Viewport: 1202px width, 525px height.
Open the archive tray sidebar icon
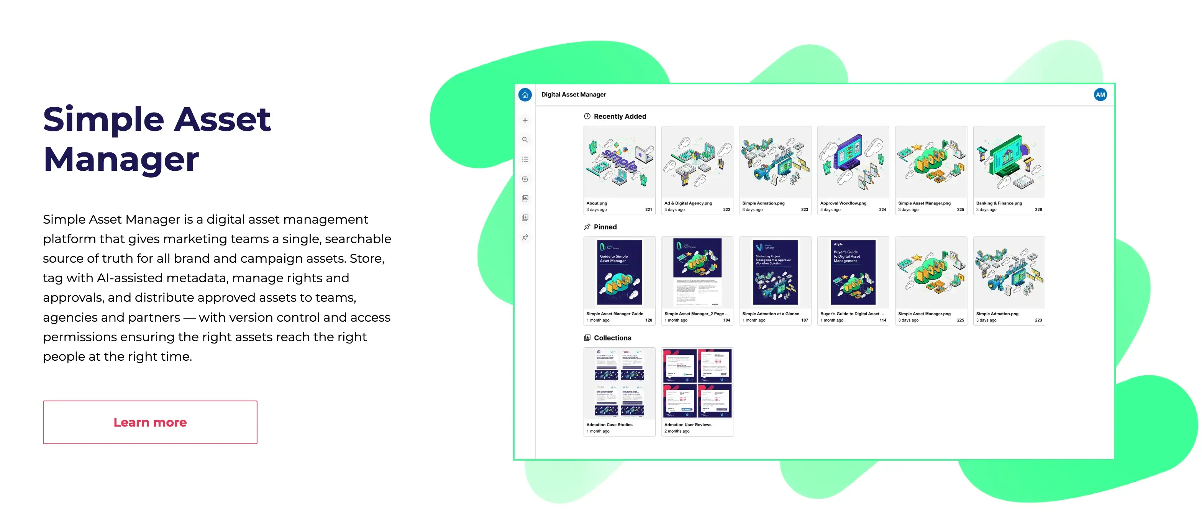(525, 179)
